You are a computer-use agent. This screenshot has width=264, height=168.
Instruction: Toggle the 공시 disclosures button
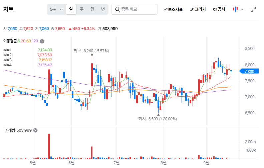[219, 9]
